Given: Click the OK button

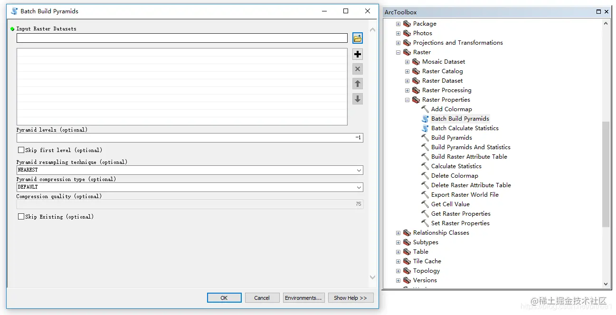Looking at the screenshot, I should (x=224, y=298).
